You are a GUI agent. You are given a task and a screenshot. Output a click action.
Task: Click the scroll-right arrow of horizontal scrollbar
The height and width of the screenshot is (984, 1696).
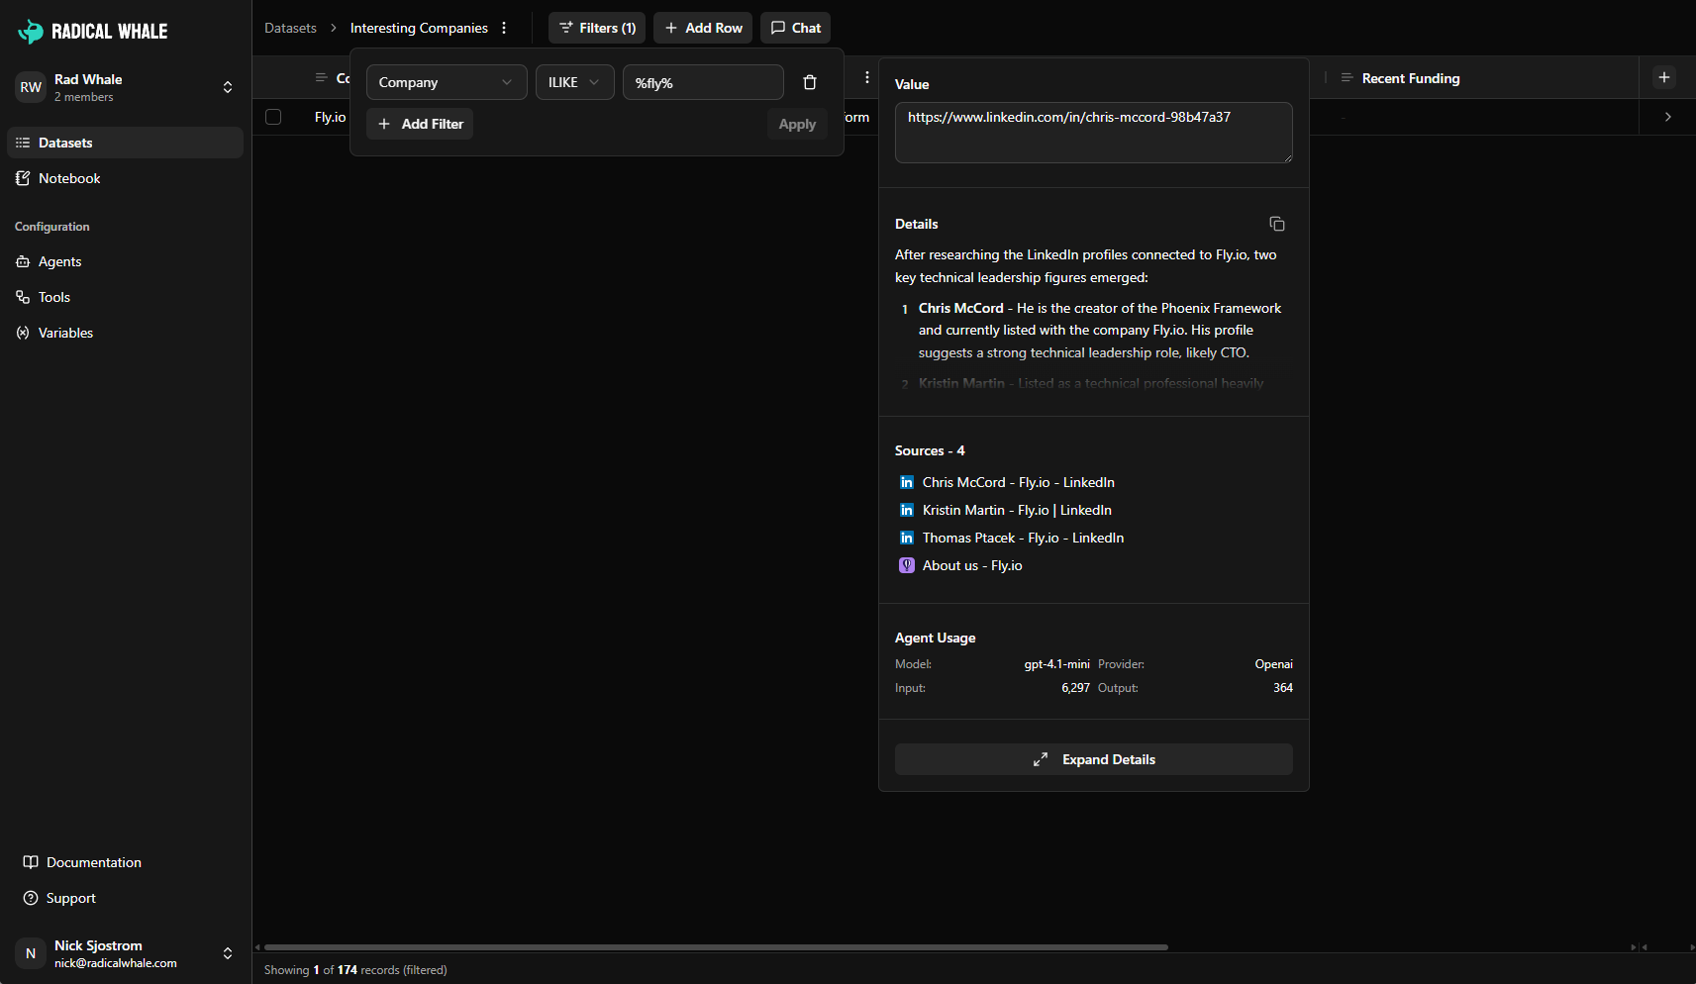[x=1634, y=947]
